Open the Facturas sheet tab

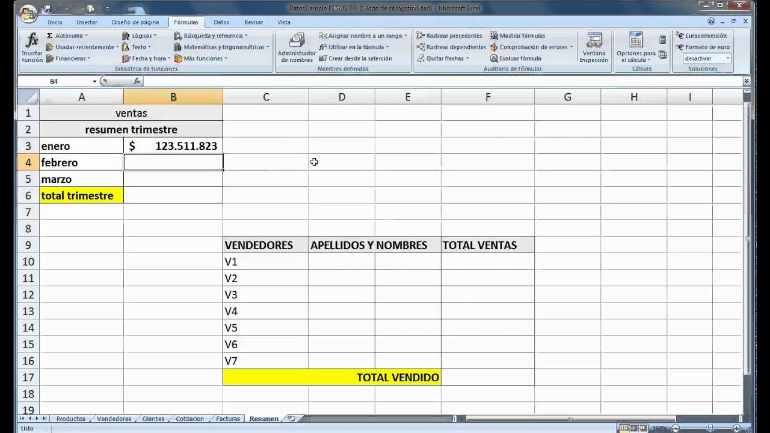(228, 419)
